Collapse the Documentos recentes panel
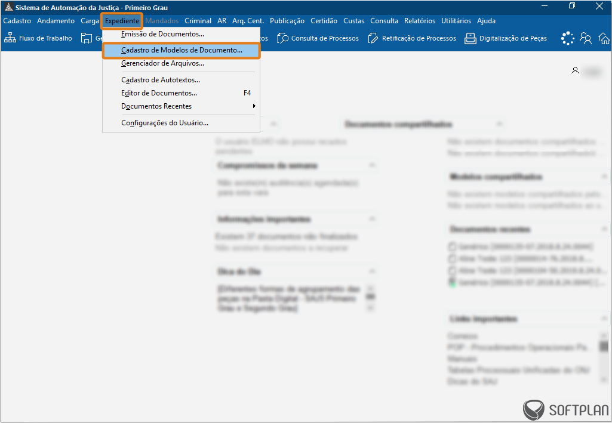 [604, 229]
